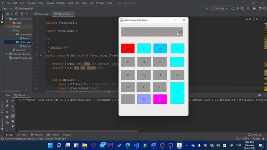Collapse the MySimpleCal package node
This screenshot has height=150, width=267.
[14, 42]
